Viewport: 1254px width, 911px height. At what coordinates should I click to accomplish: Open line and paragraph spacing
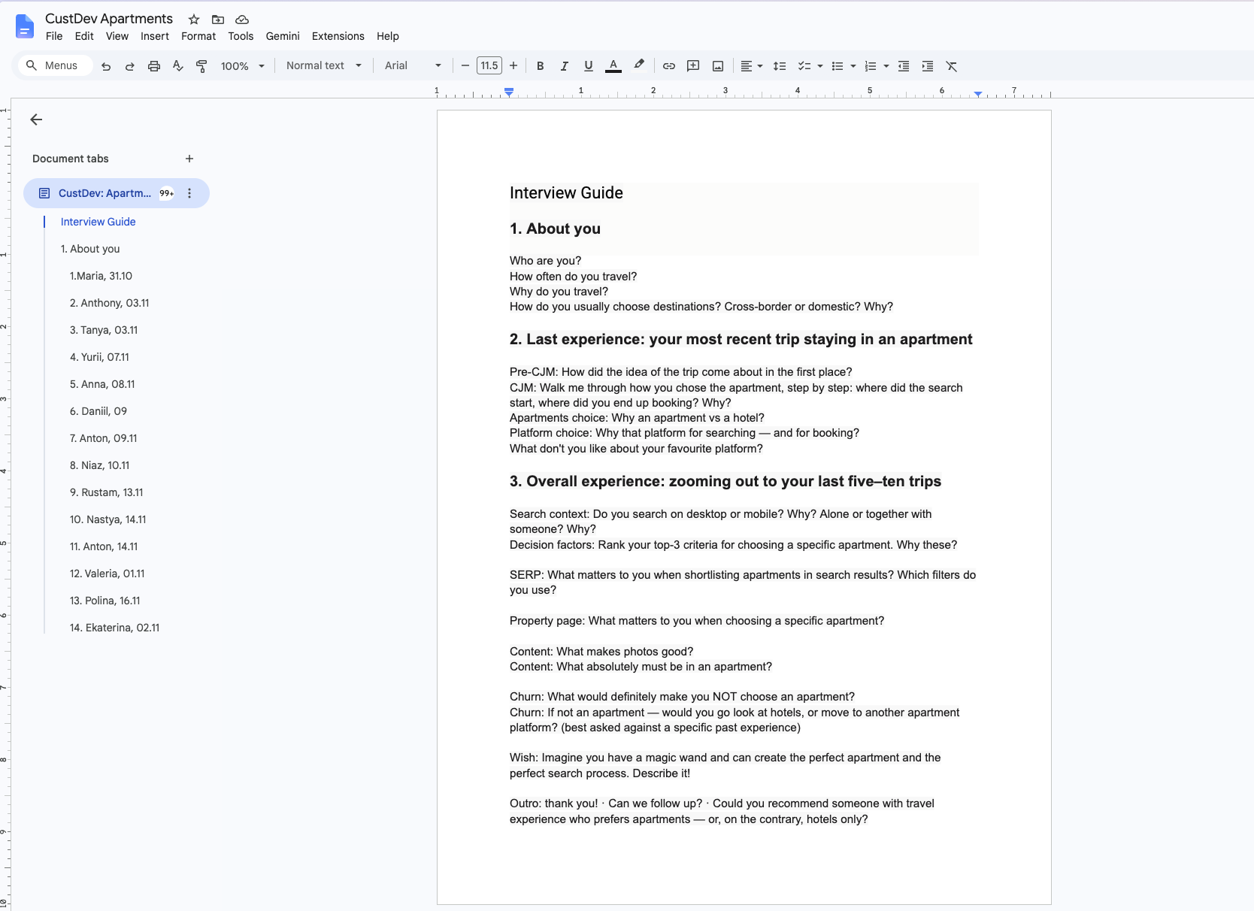point(780,66)
